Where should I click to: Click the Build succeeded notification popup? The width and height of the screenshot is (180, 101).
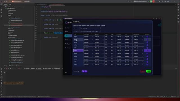pos(14,83)
